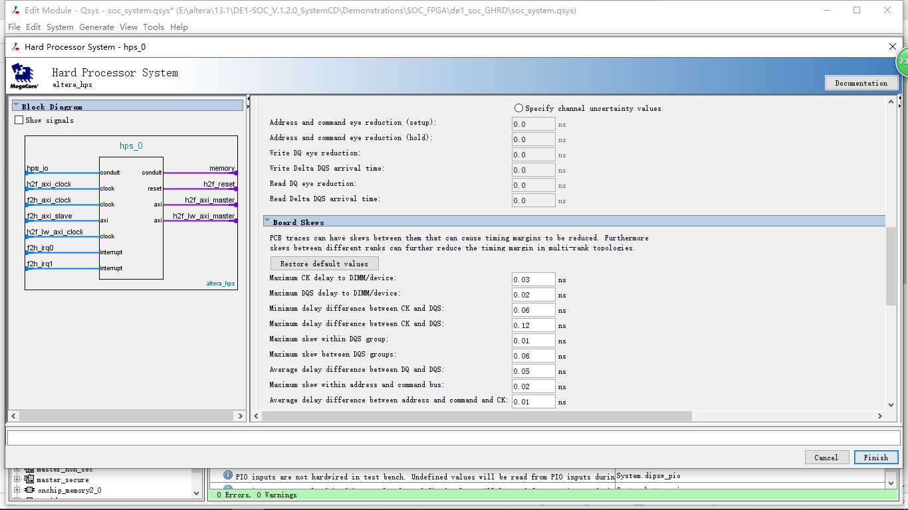Edit Maximum skew between DQS groups field
This screenshot has width=908, height=510.
(533, 356)
